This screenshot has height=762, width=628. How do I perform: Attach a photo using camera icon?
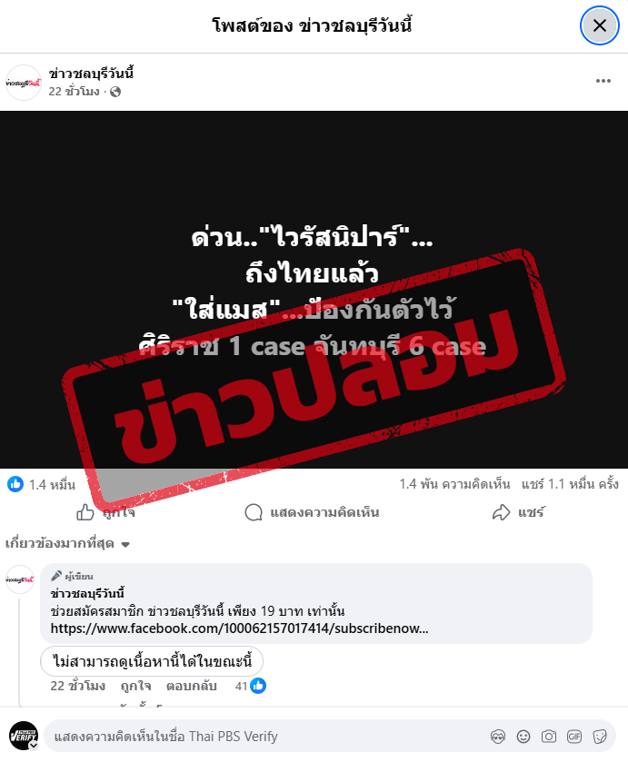pos(549,737)
